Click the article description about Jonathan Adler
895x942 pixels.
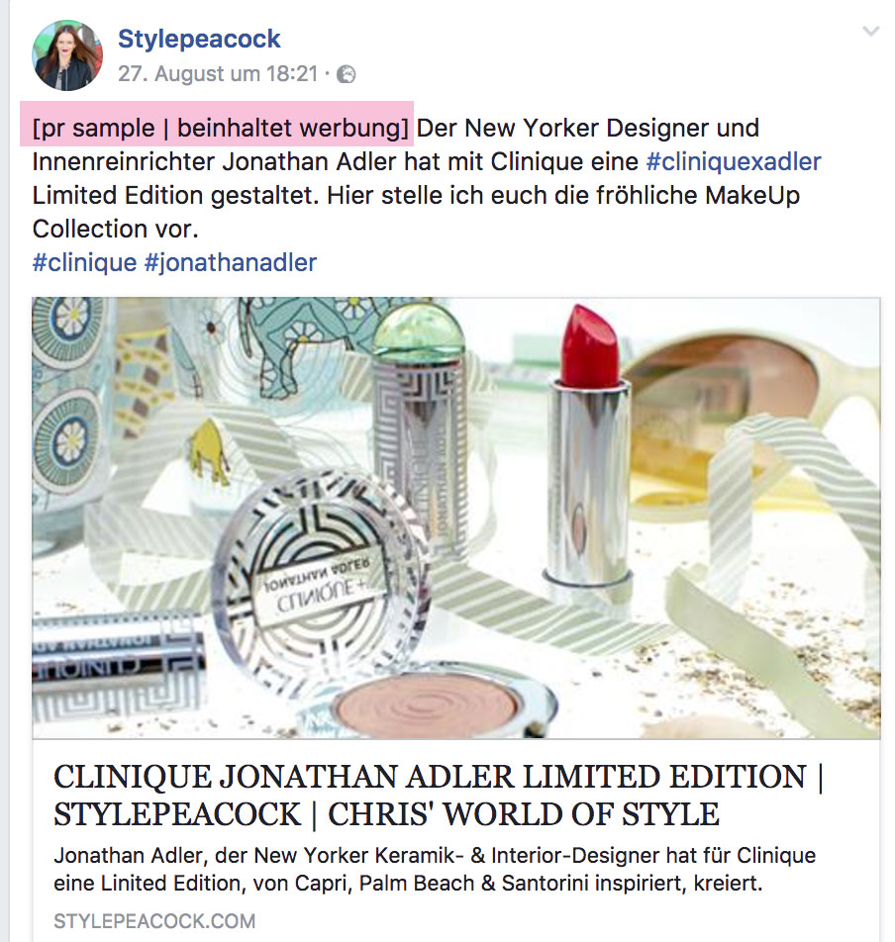tap(435, 870)
